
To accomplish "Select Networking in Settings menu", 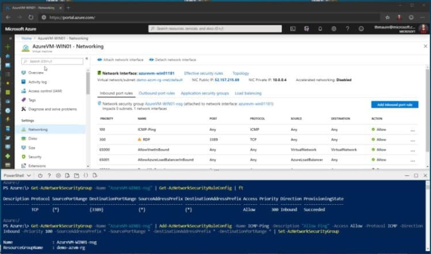I will [x=51, y=129].
